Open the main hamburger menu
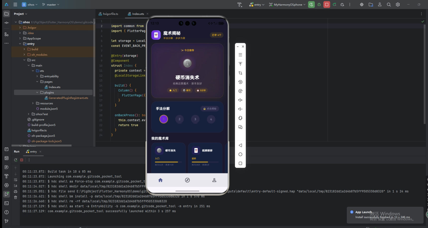This screenshot has width=428, height=228. click(15, 5)
